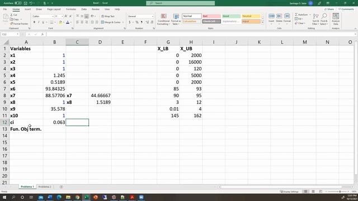358x201 pixels.
Task: Open Format as Table menu
Action: pos(176,20)
